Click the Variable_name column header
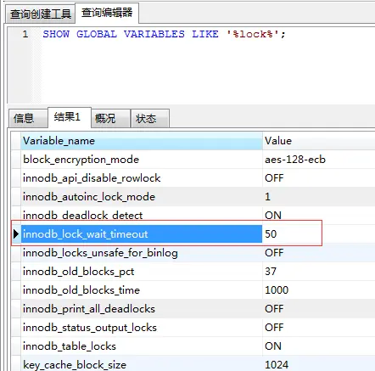This screenshot has width=375, height=371. pos(142,141)
